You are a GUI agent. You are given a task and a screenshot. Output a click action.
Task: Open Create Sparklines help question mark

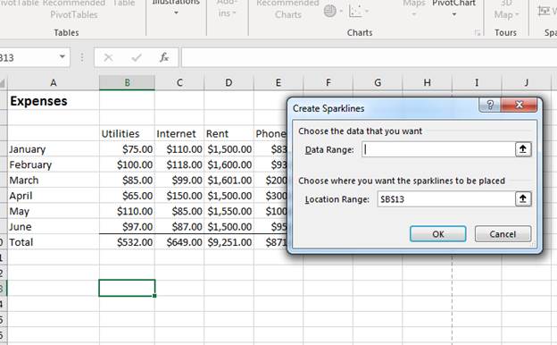490,105
